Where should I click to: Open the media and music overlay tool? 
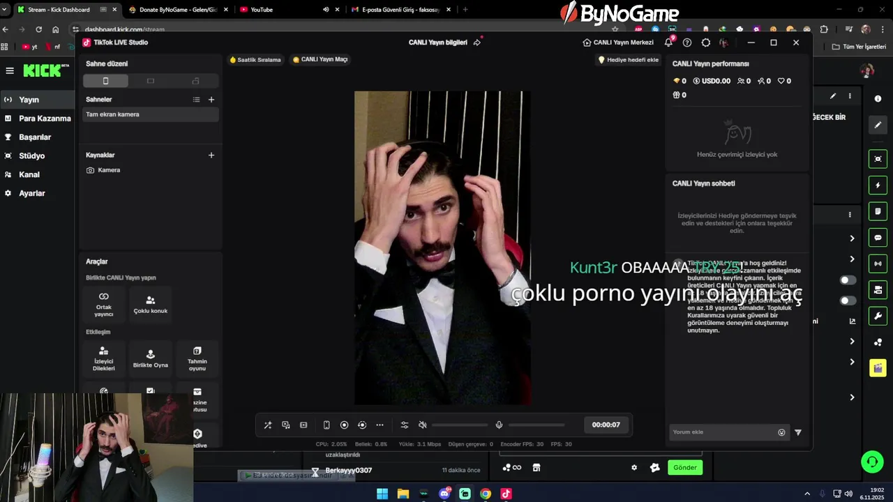(286, 425)
